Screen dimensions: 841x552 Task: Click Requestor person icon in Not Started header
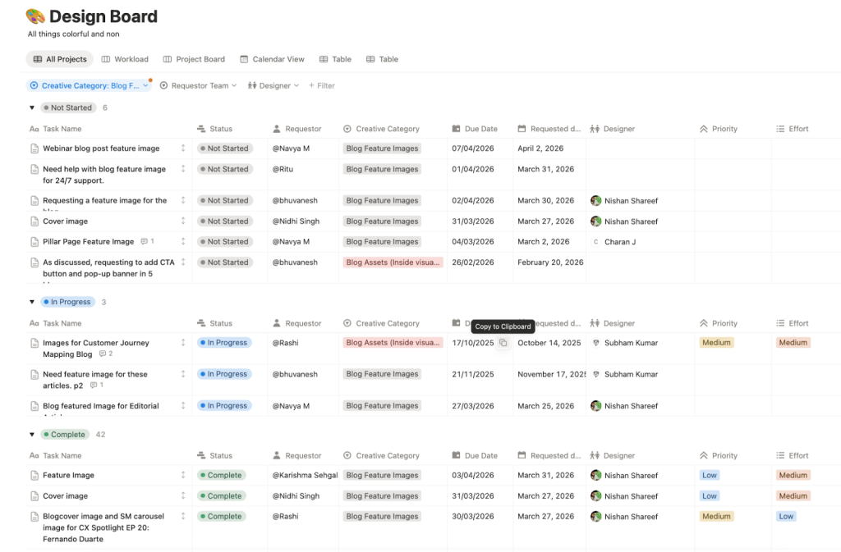pyautogui.click(x=277, y=129)
